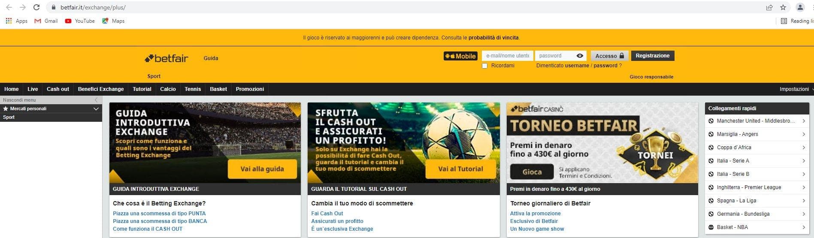The width and height of the screenshot is (814, 238).
Task: Open the YouTube bookmark
Action: pos(80,21)
